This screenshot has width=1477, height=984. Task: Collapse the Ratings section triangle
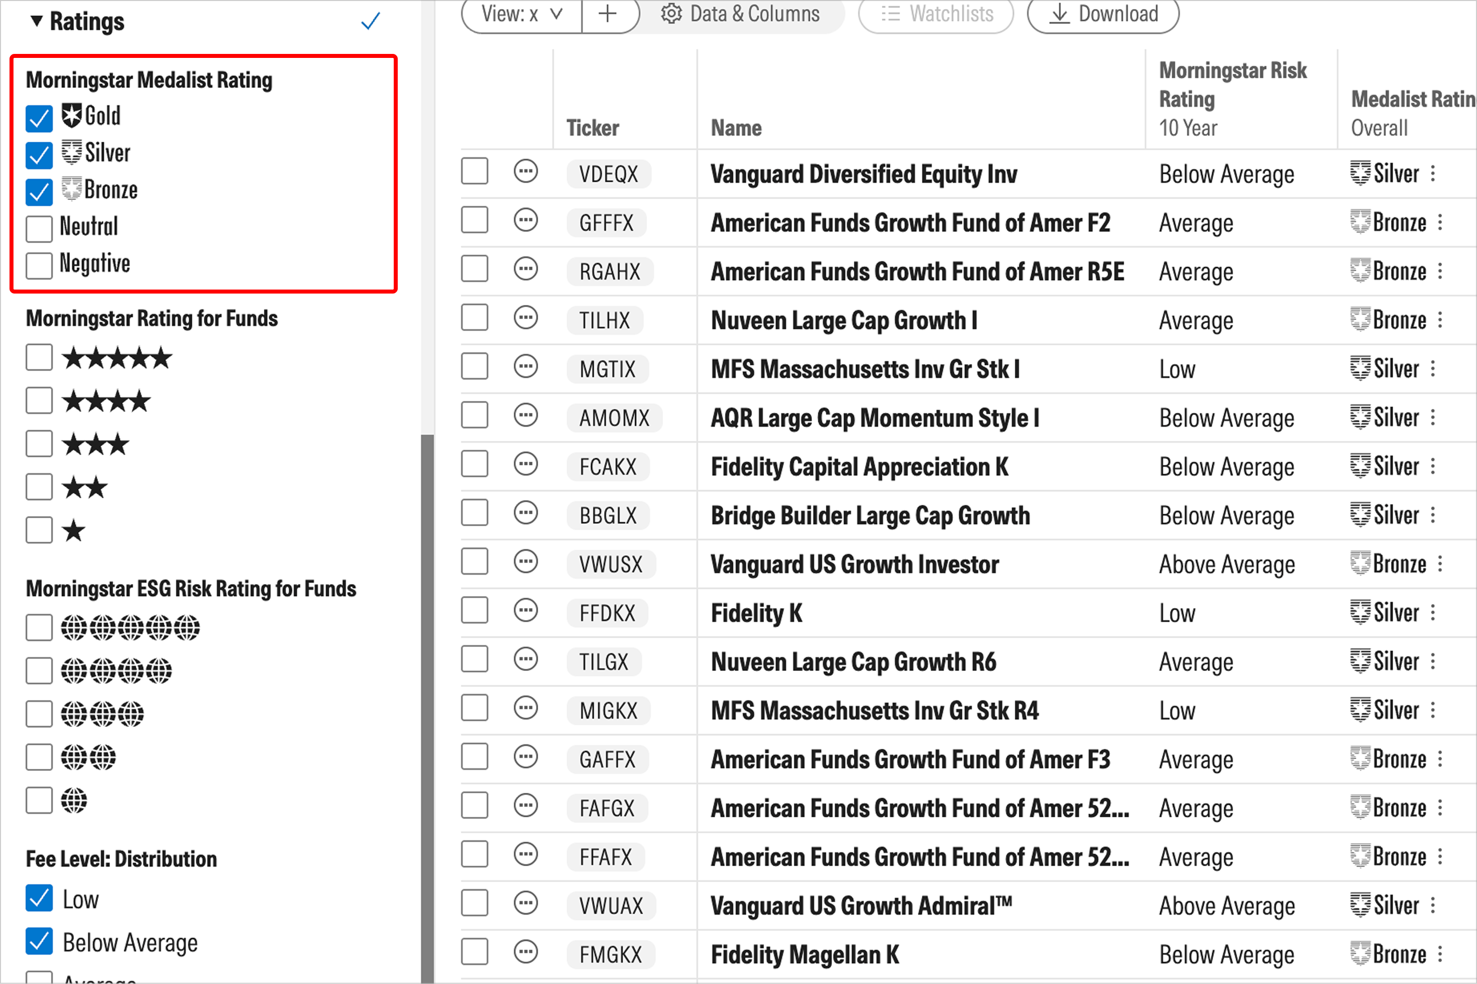click(x=37, y=21)
